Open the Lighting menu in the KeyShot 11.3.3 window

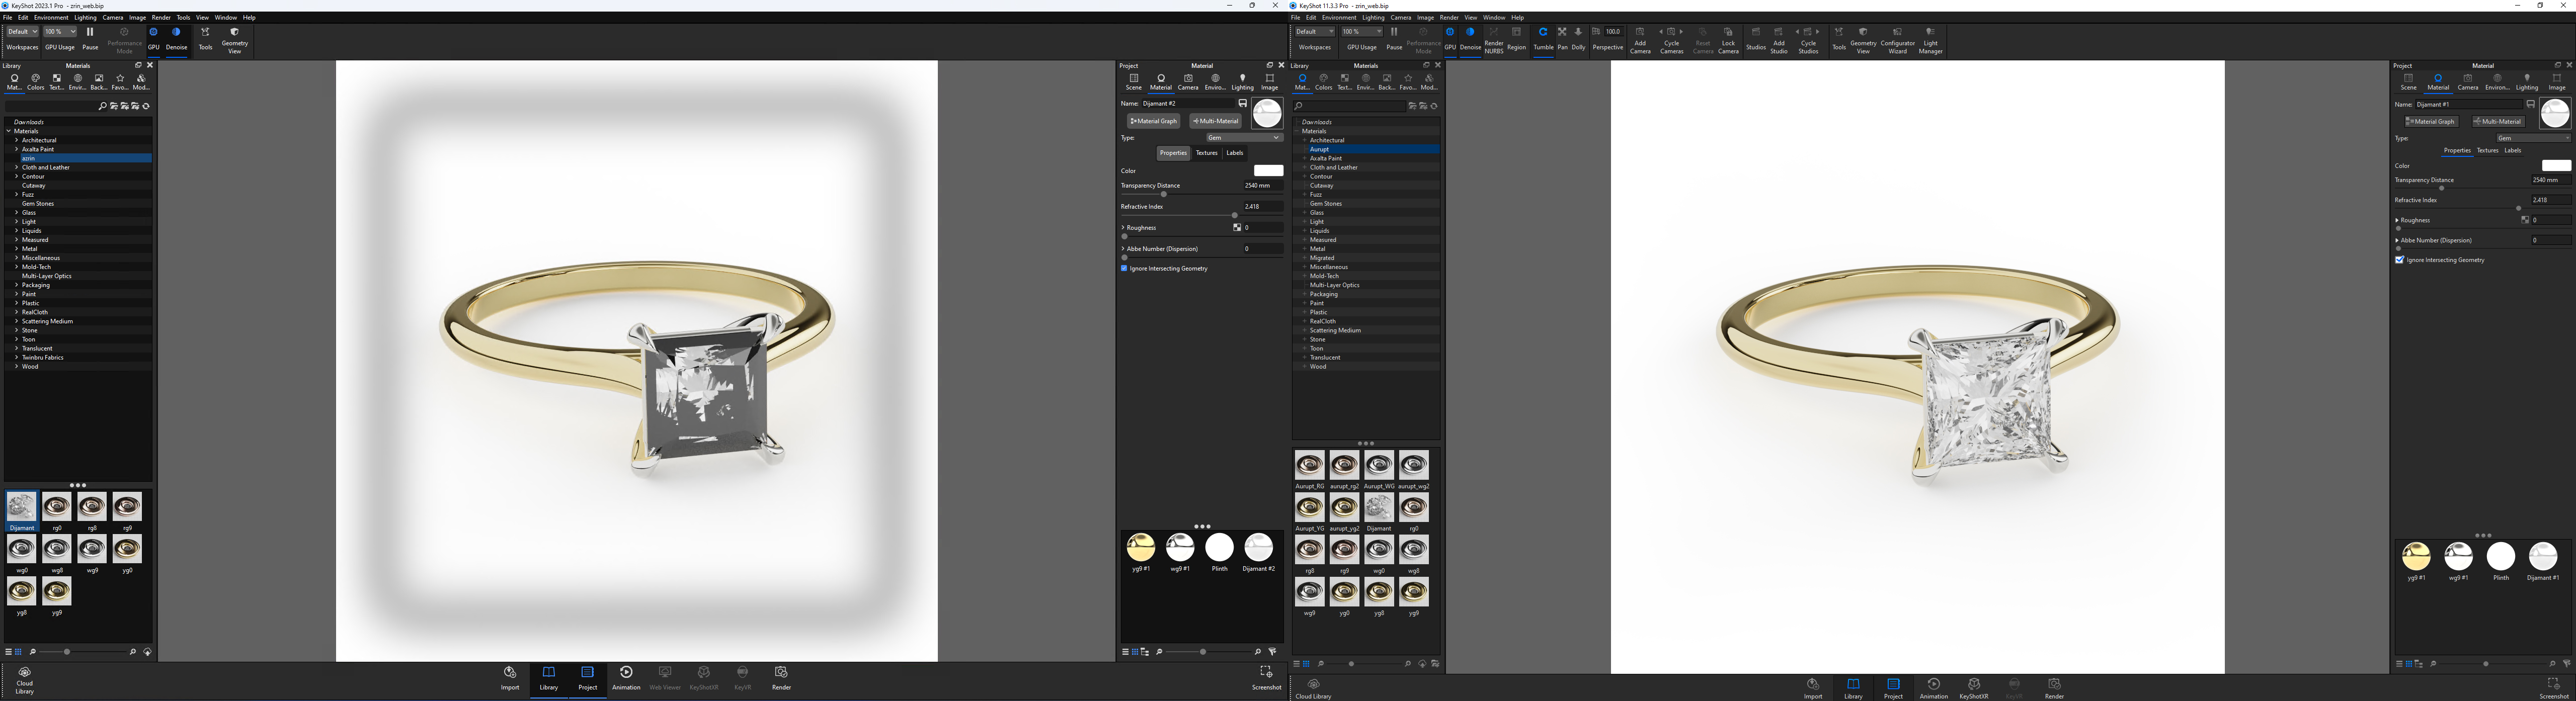click(x=1373, y=17)
